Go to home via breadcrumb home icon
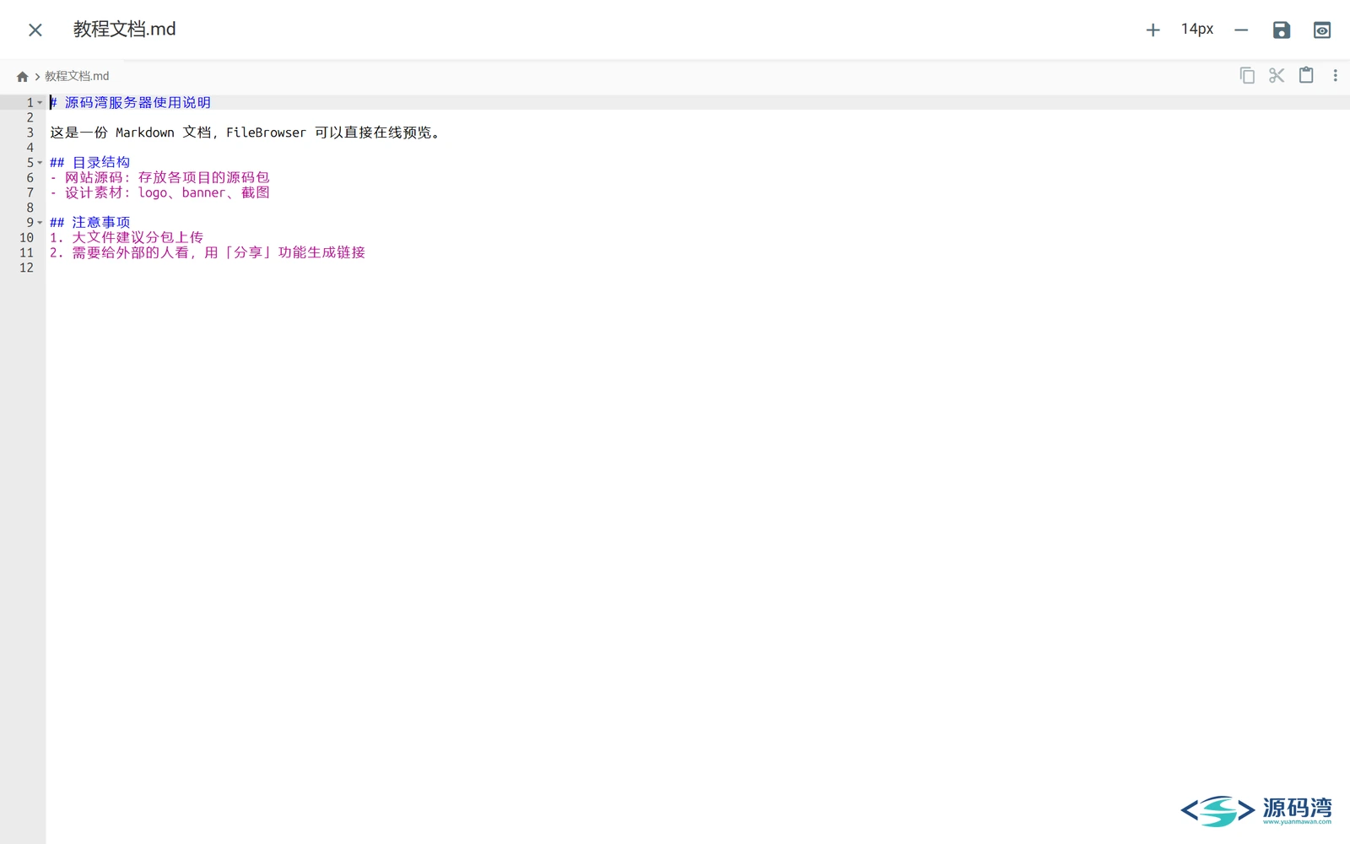1350x844 pixels. coord(23,77)
